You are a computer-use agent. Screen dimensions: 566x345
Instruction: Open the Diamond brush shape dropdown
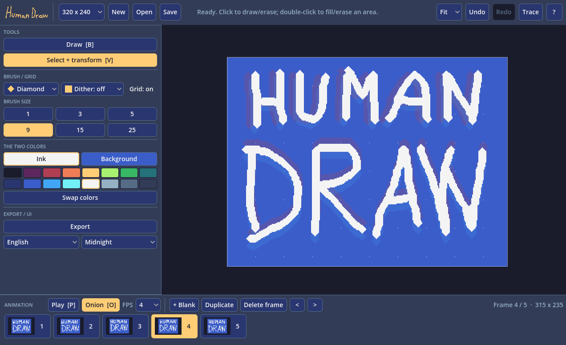[31, 89]
